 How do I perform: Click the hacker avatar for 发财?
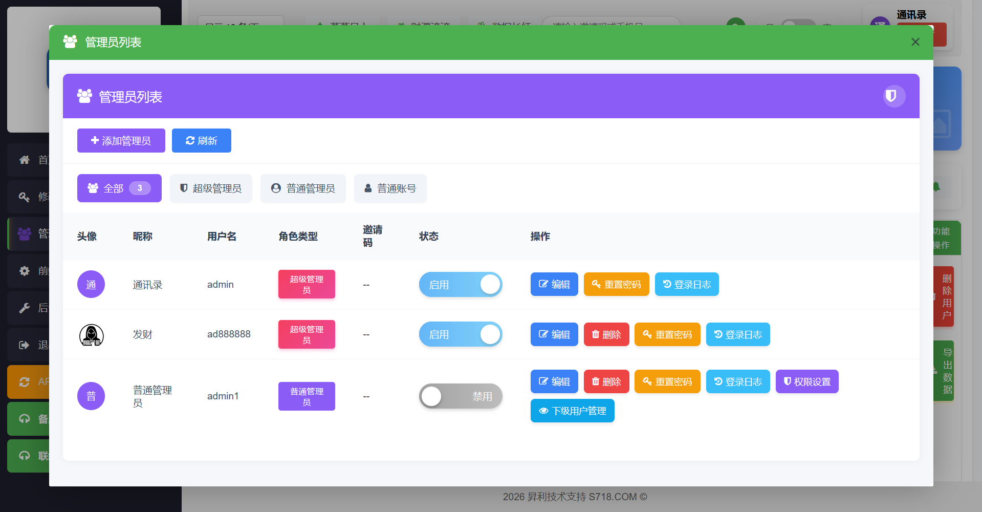tap(91, 335)
